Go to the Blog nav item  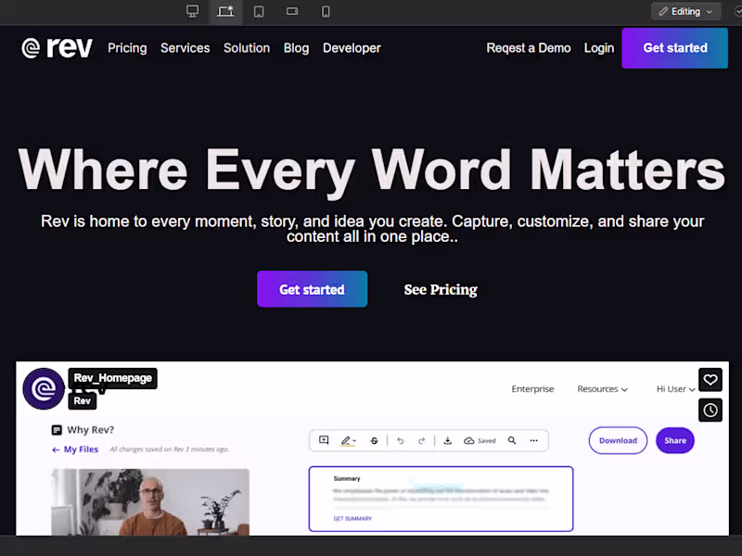[x=296, y=48]
